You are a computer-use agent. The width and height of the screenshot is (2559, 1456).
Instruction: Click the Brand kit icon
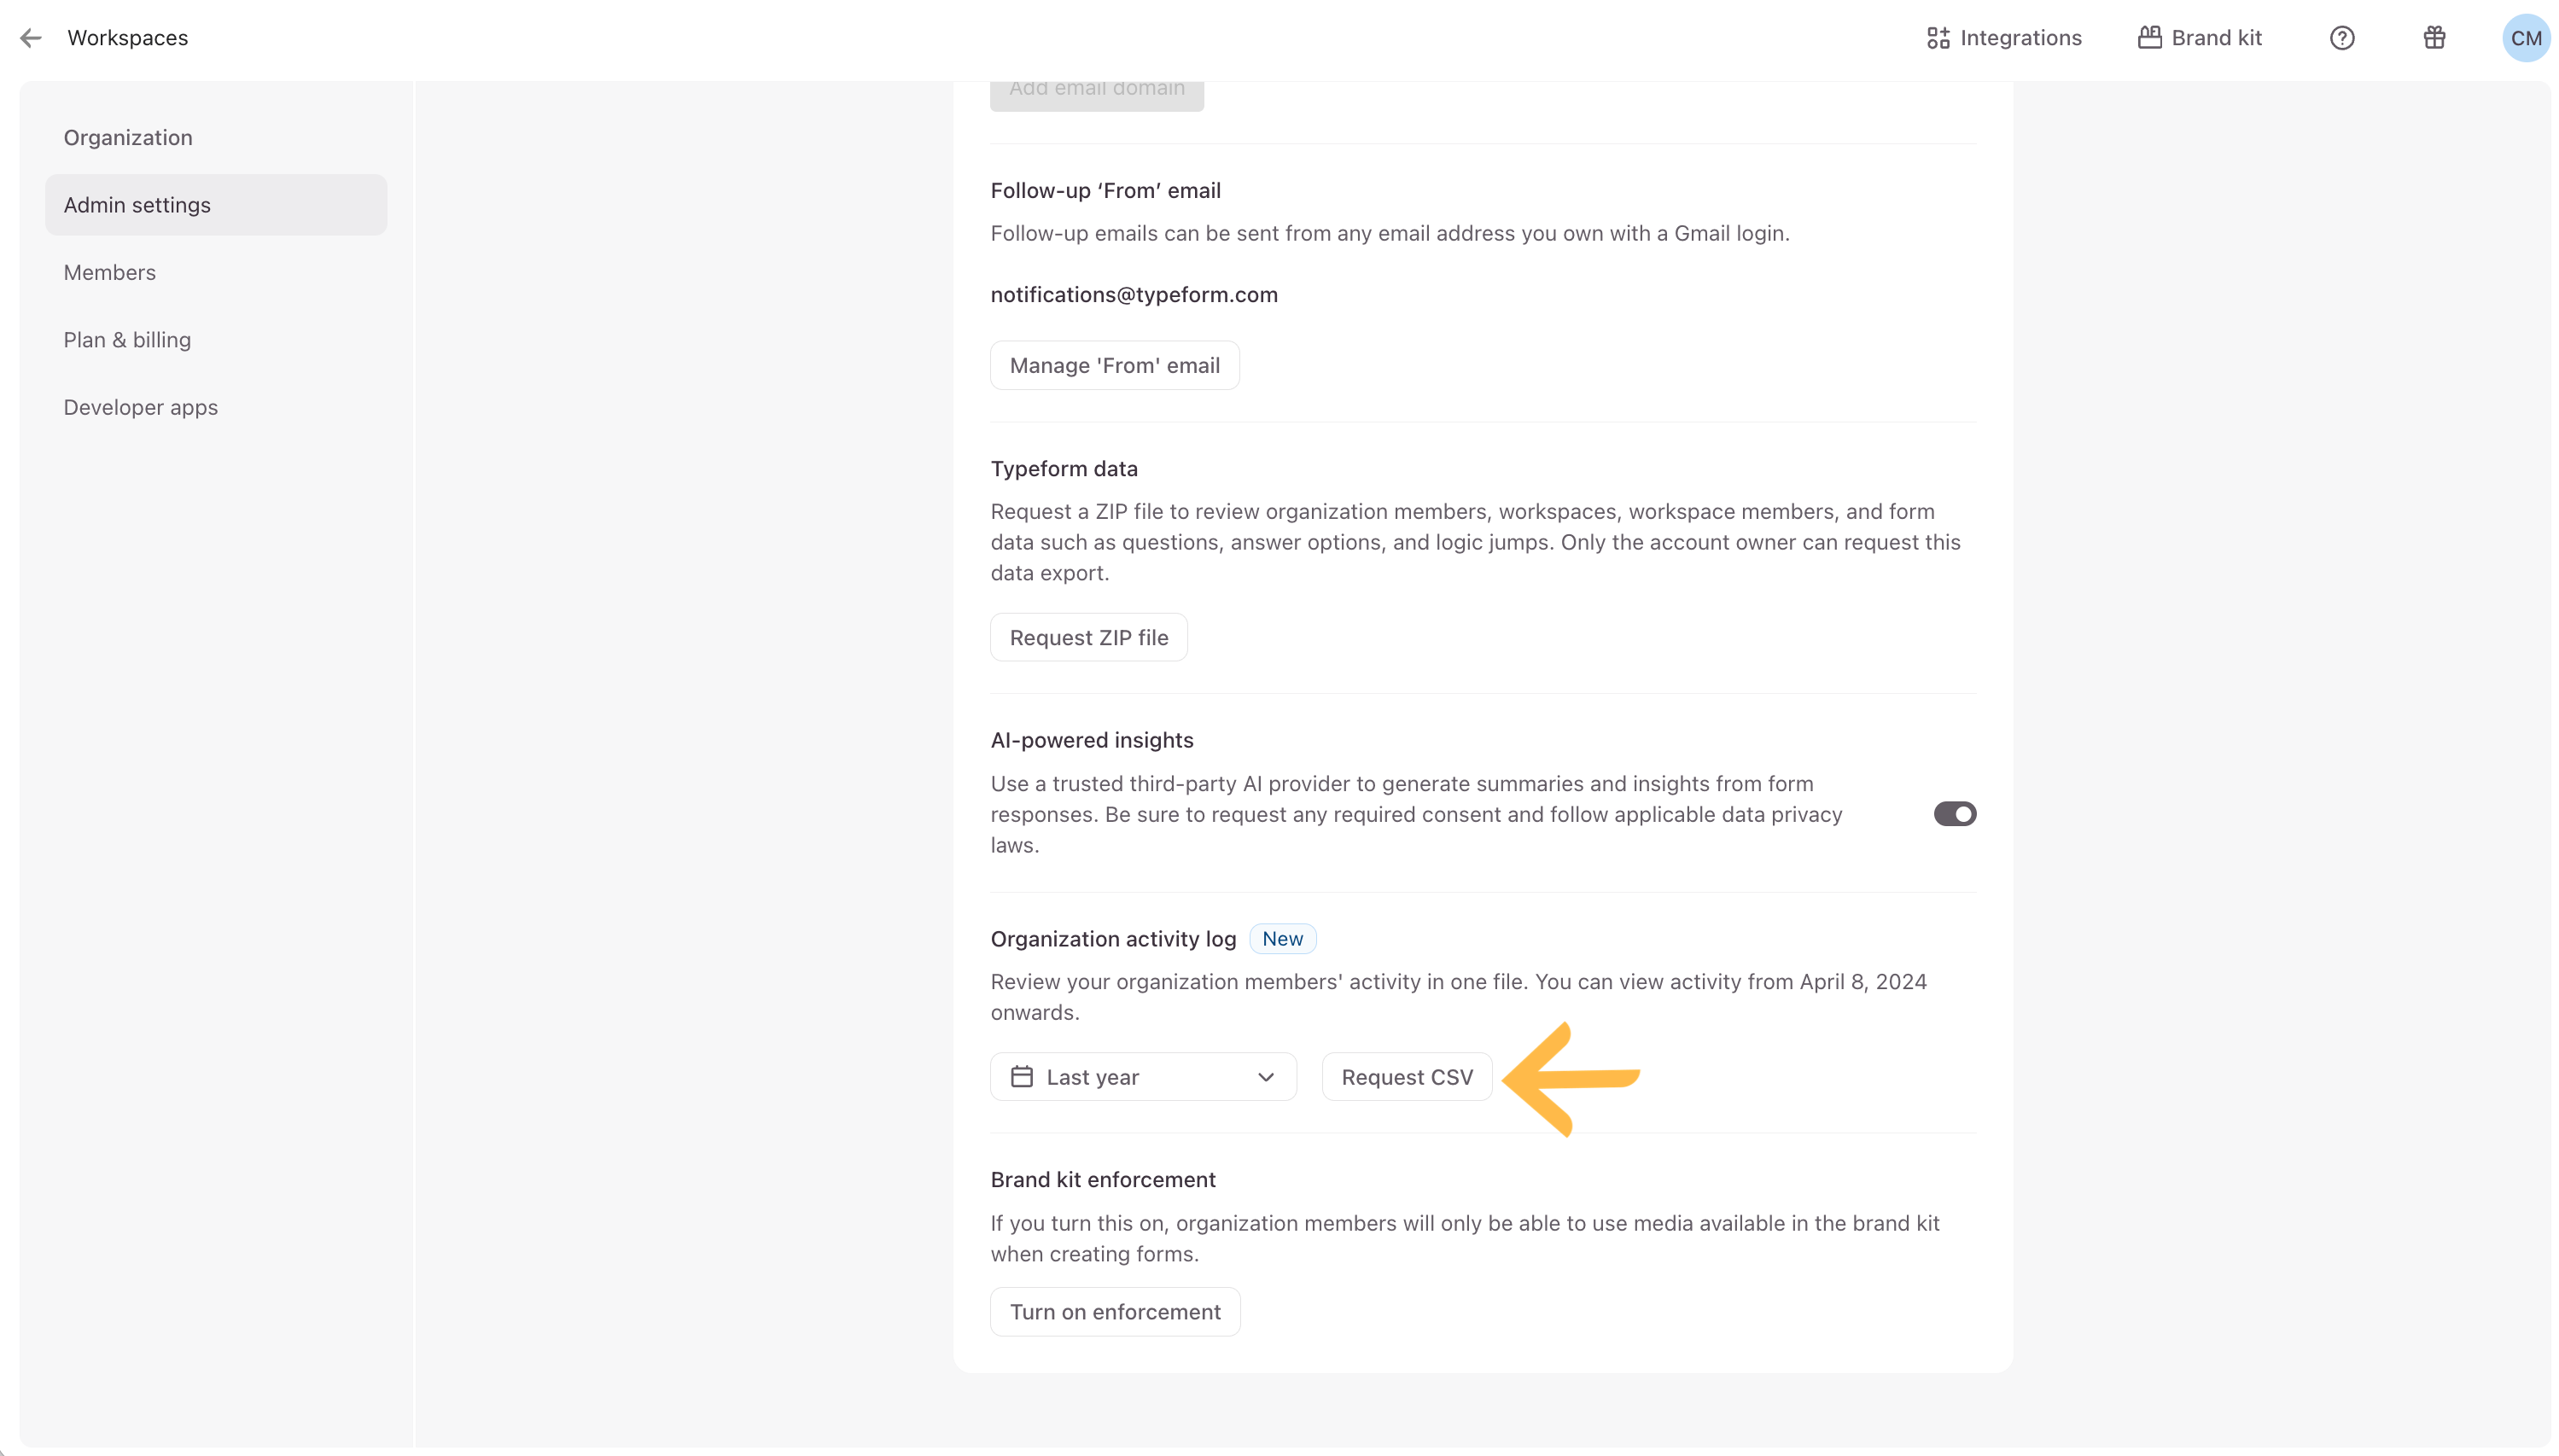pos(2149,38)
